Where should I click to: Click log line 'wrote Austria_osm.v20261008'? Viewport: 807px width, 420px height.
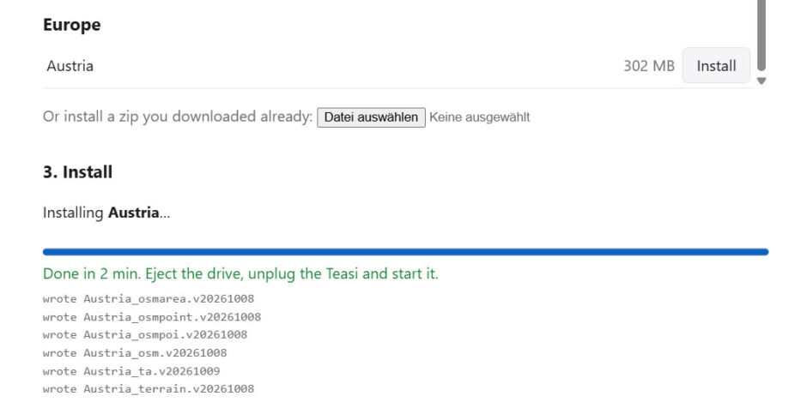point(135,352)
